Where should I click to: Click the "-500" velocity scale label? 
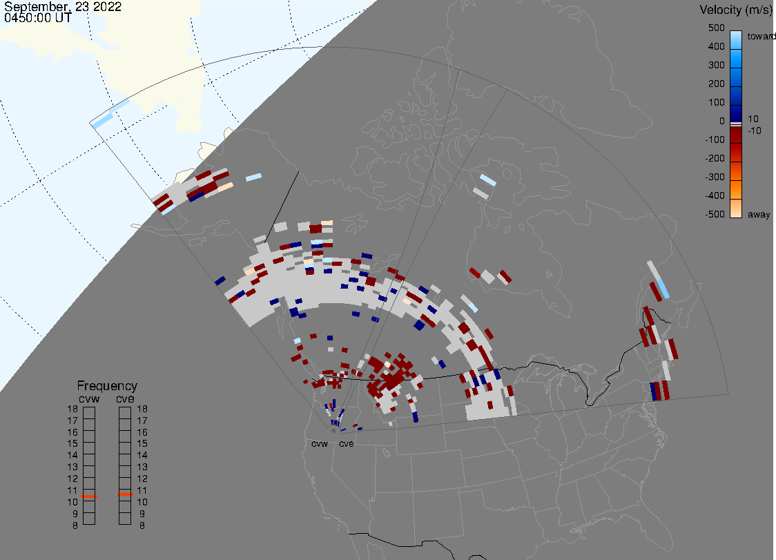[715, 214]
